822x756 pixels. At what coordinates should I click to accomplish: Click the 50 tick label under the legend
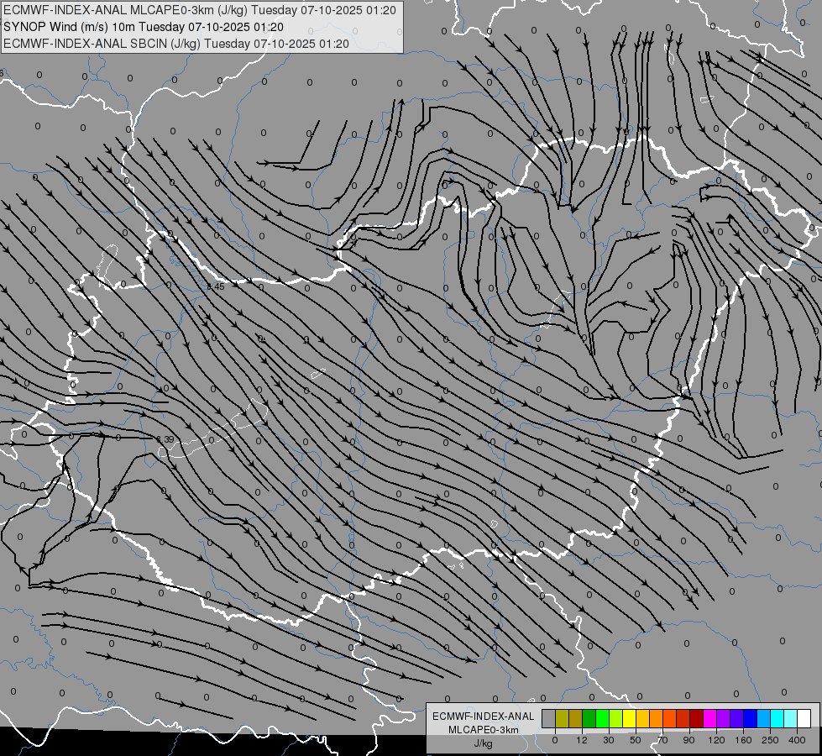click(636, 740)
